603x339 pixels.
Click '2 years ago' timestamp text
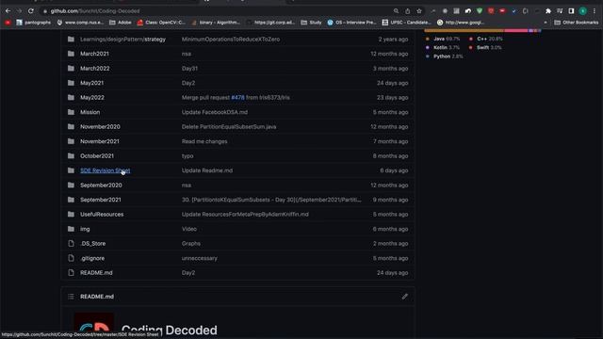pyautogui.click(x=393, y=40)
